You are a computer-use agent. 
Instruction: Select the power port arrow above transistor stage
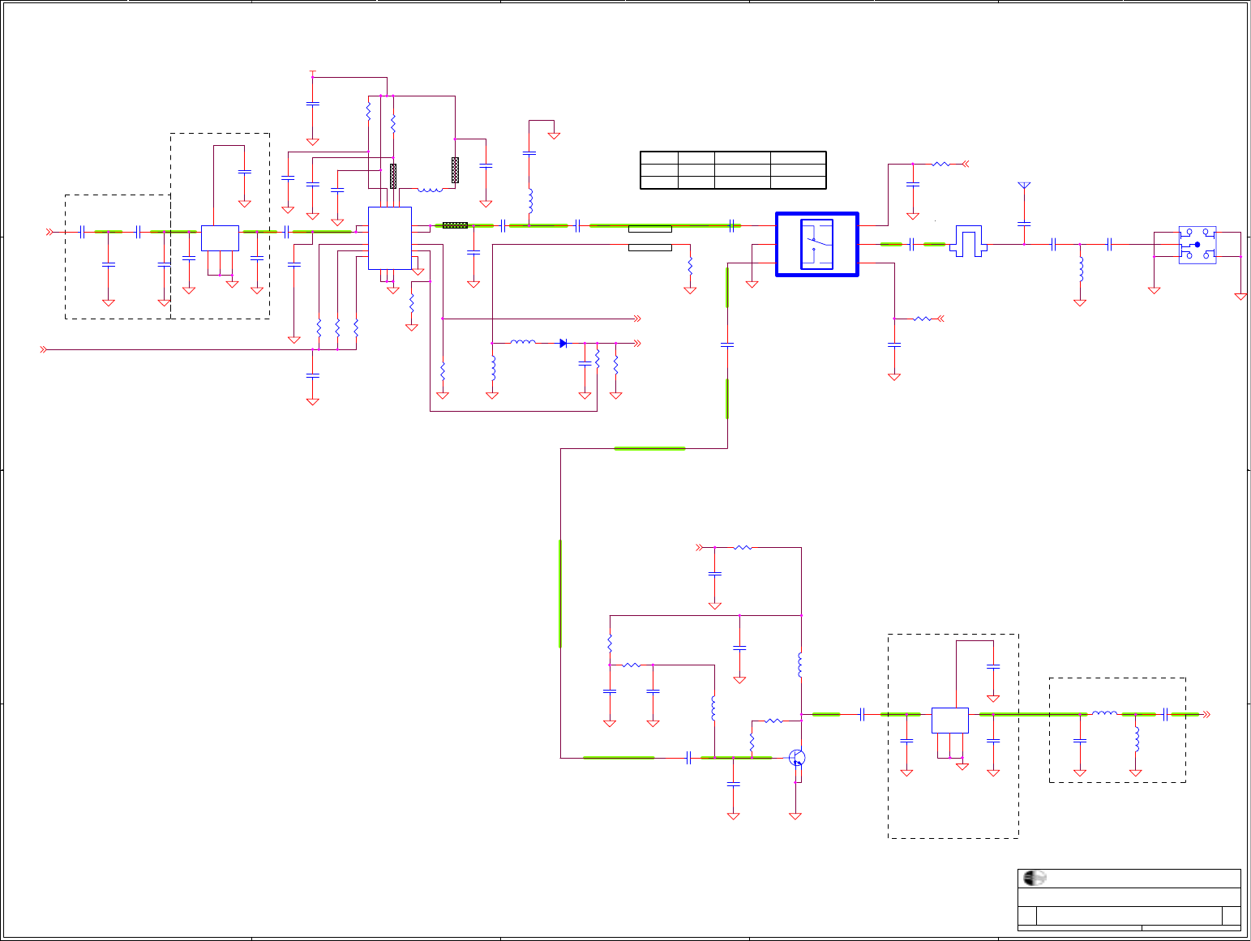[700, 547]
